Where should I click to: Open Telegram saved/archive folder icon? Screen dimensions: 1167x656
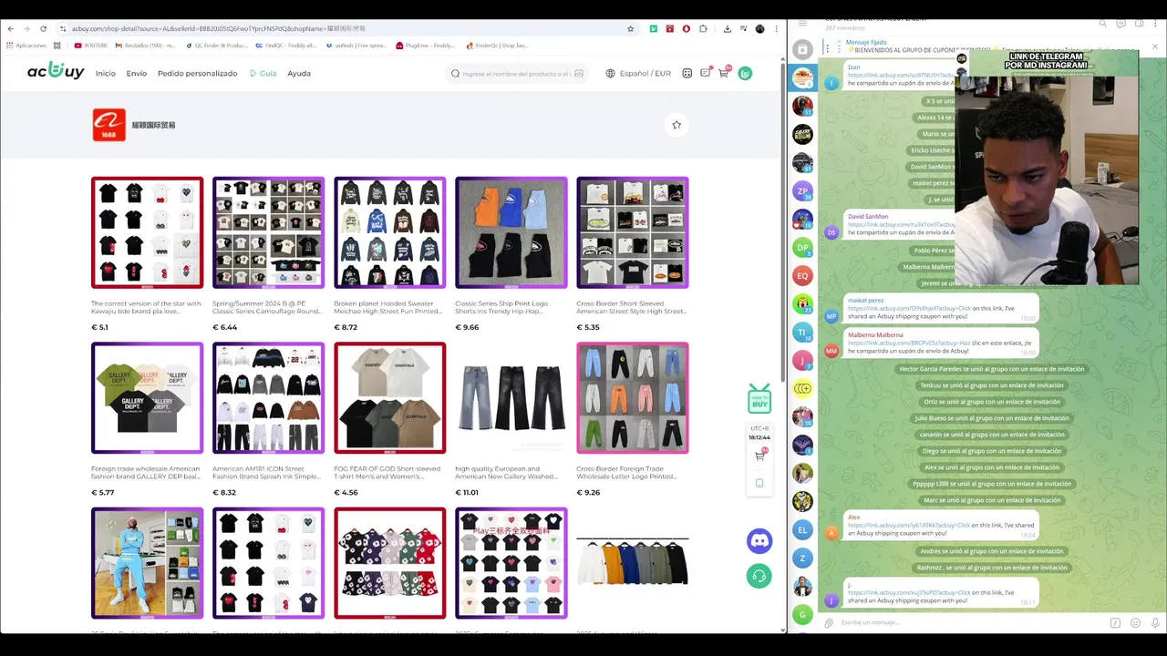tap(802, 49)
